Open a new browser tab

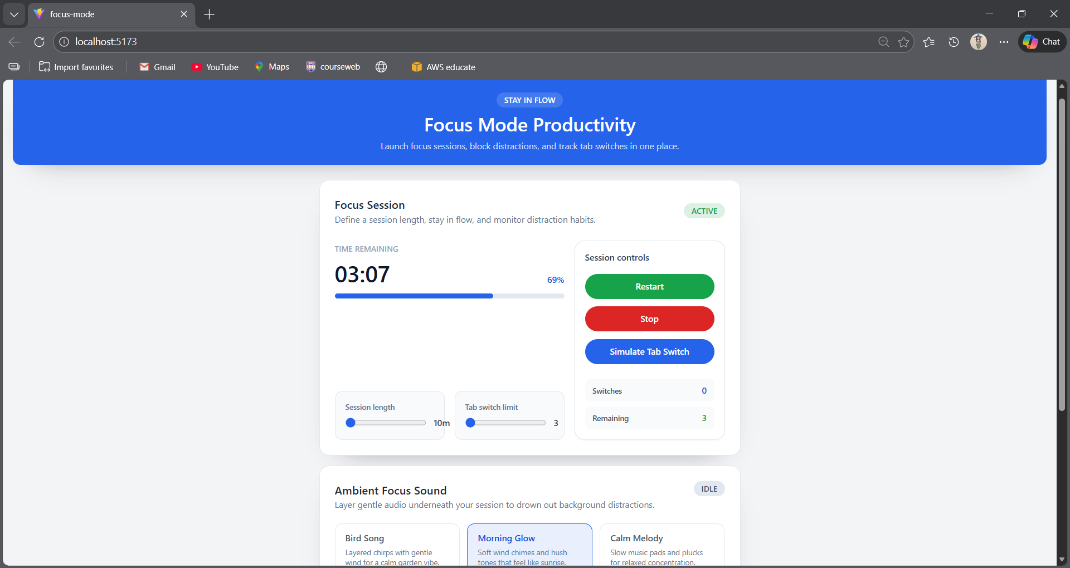(209, 14)
